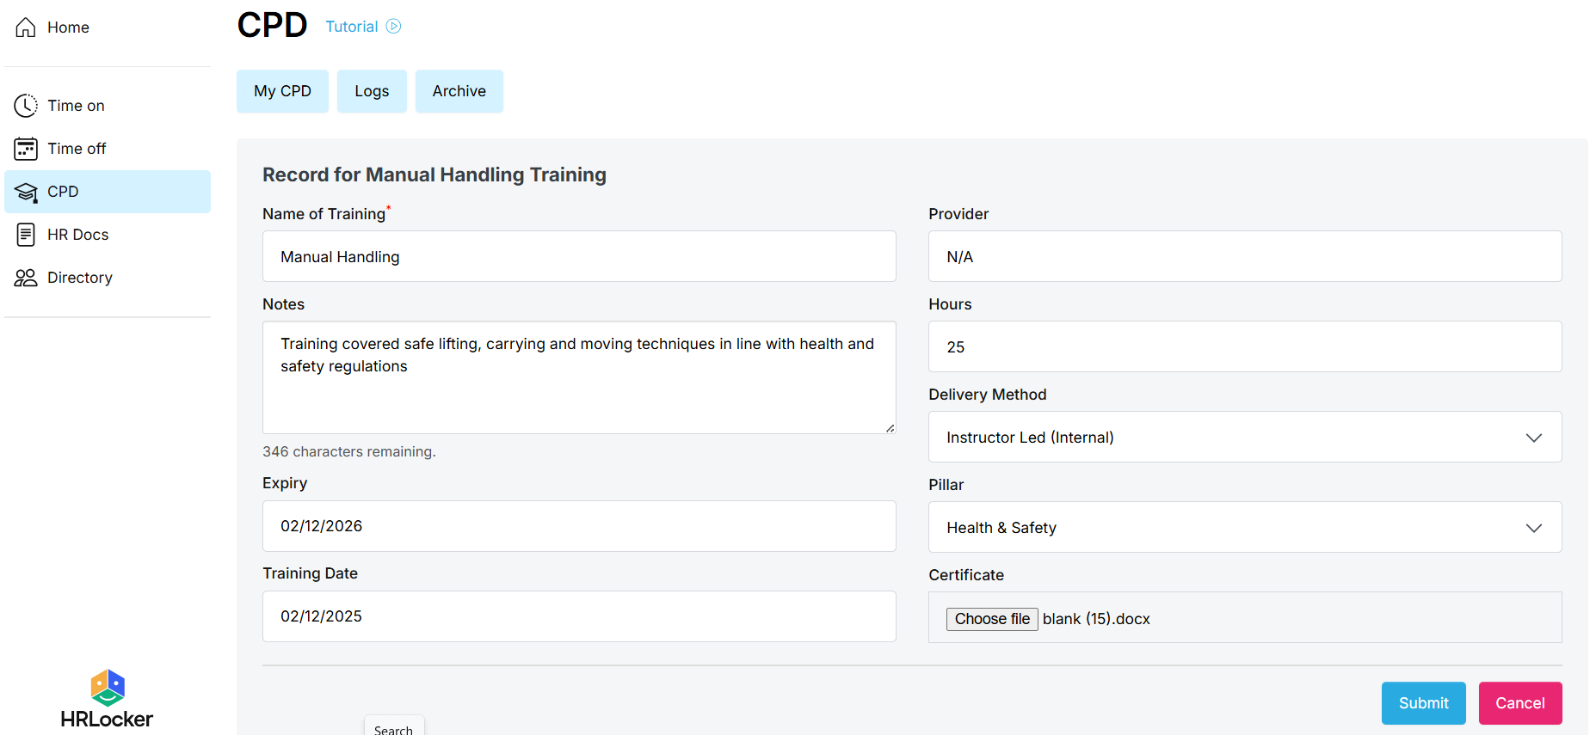Click the Notes textarea resize handle
1596x735 pixels.
point(890,427)
